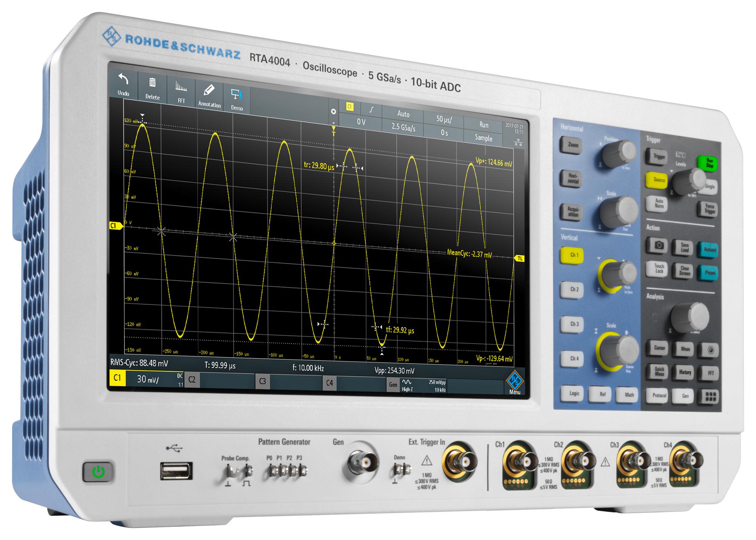This screenshot has width=756, height=540.
Task: Tap the Delete trash icon on screen
Action: click(152, 88)
